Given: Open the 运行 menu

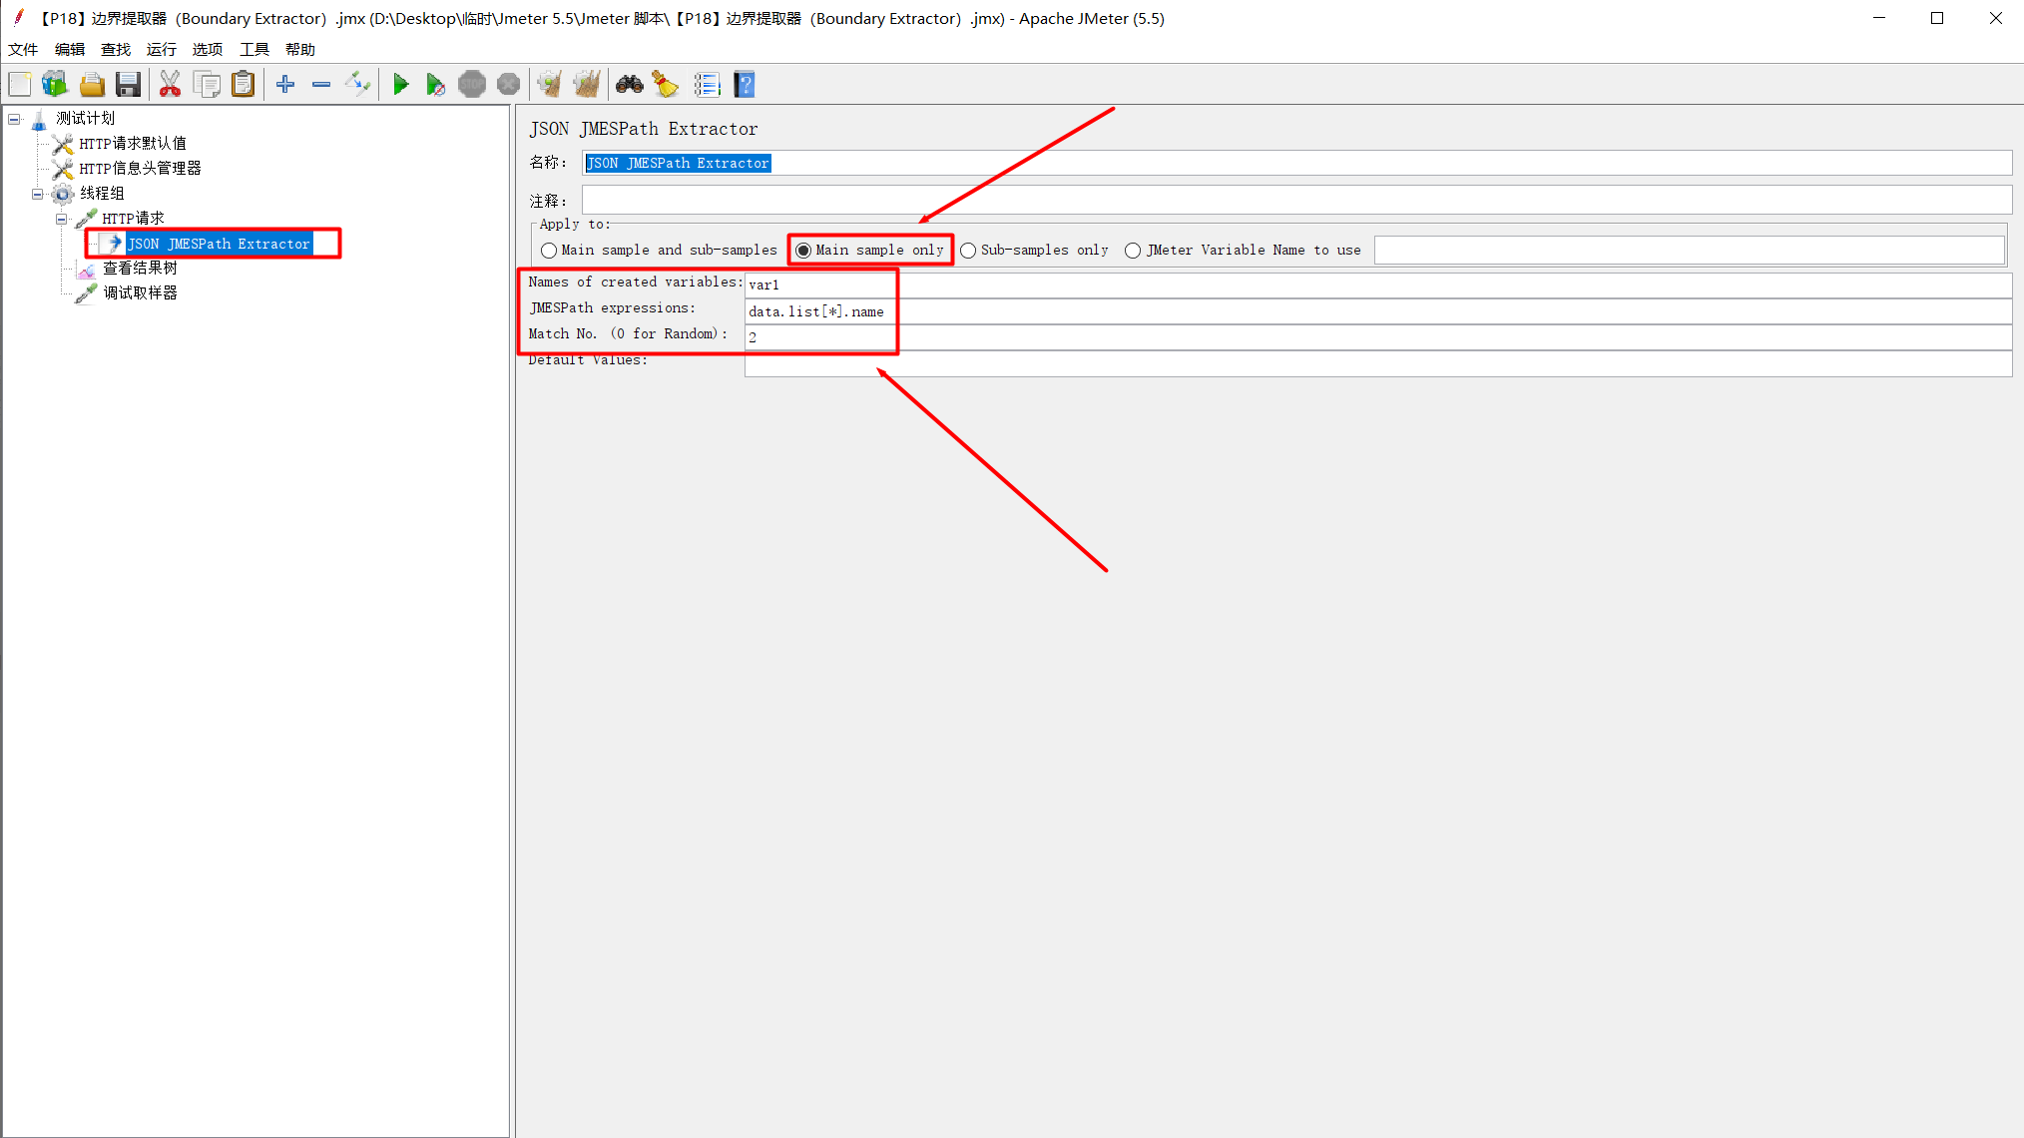Looking at the screenshot, I should pyautogui.click(x=162, y=49).
